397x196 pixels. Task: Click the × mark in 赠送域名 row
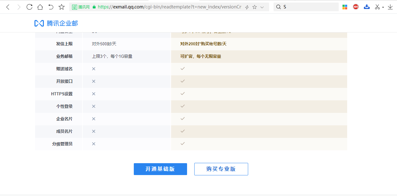point(93,68)
